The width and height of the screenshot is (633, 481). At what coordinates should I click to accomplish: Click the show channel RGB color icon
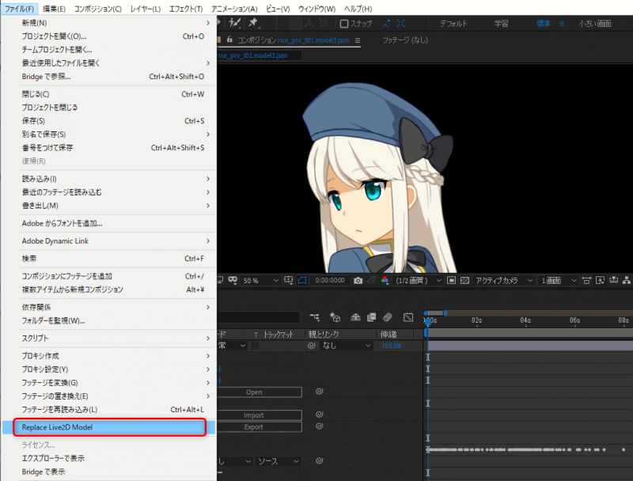click(385, 280)
